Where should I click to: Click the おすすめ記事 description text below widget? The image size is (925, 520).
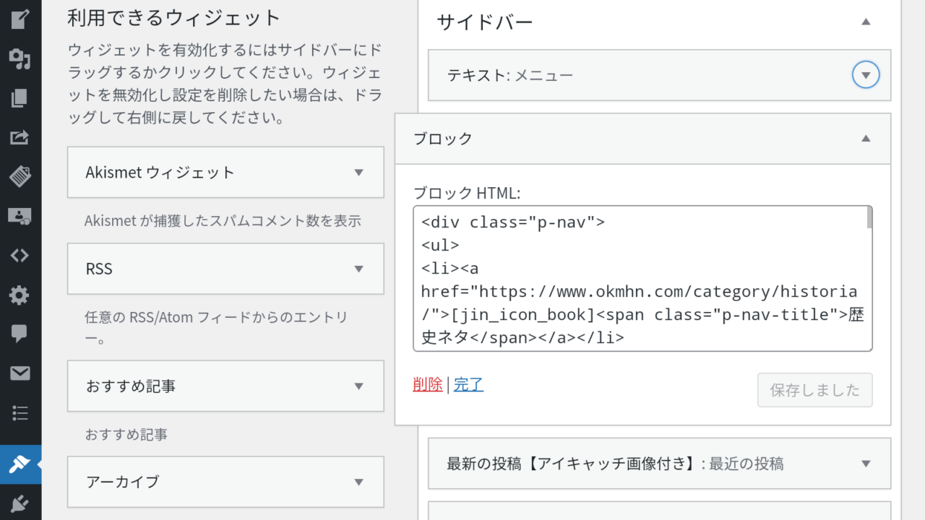[x=126, y=435]
